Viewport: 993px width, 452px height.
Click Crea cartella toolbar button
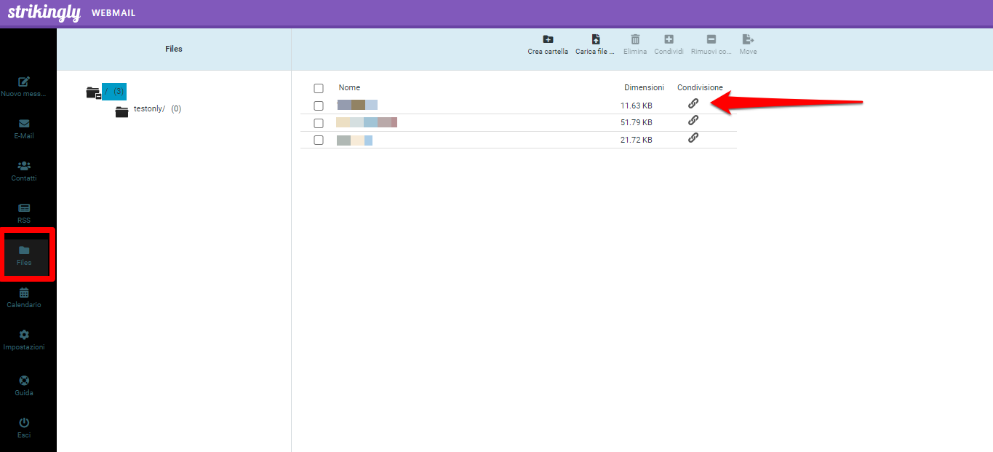pyautogui.click(x=548, y=45)
